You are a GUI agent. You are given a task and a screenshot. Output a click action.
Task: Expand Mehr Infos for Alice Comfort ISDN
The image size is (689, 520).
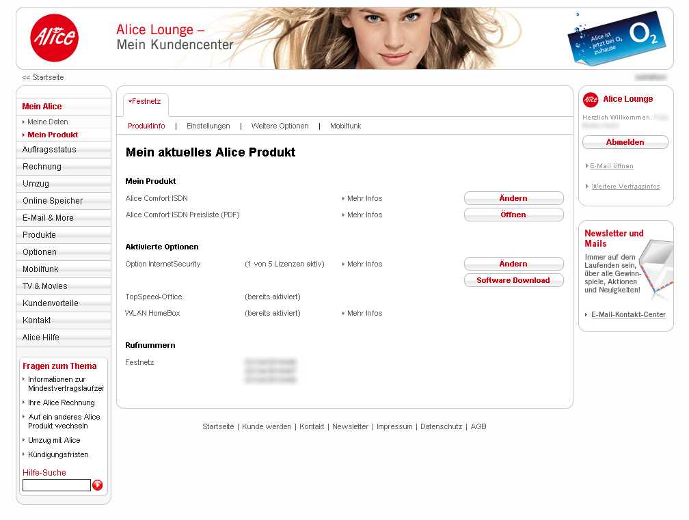pos(364,198)
